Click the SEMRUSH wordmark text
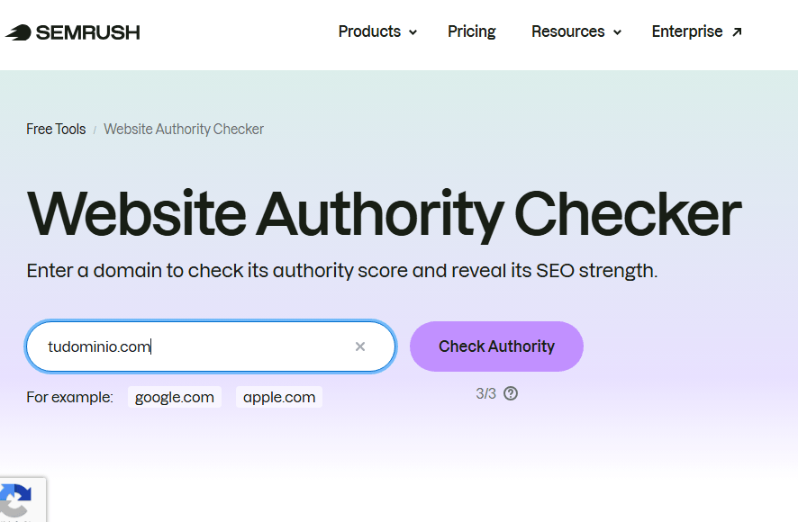798x522 pixels. [88, 33]
